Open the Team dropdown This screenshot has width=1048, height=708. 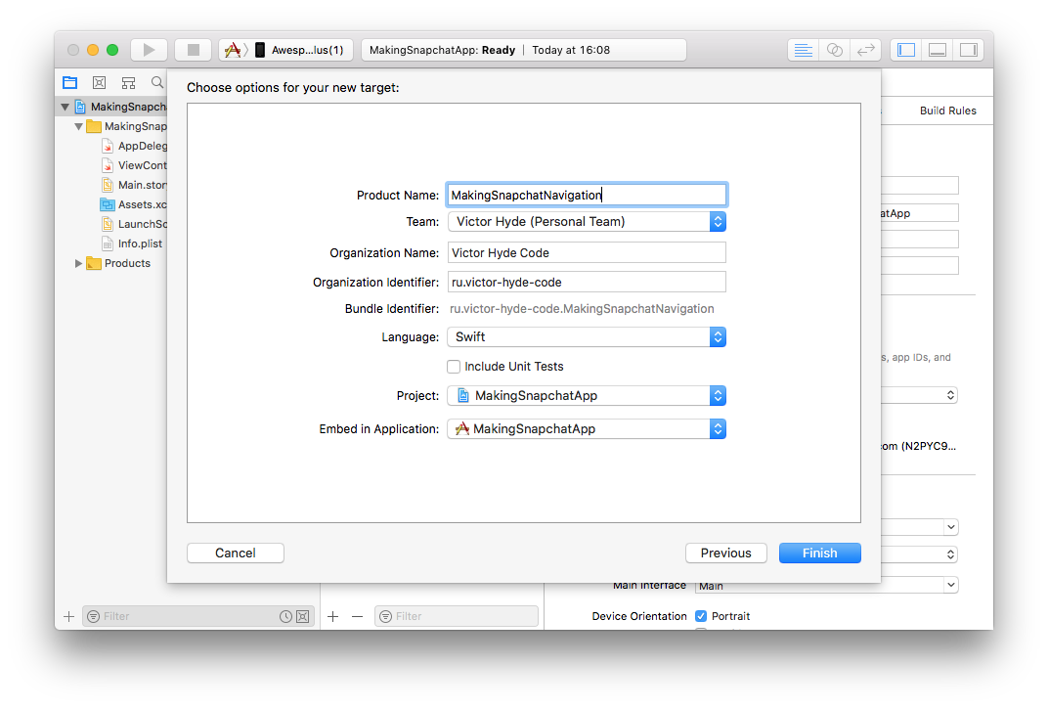point(587,222)
